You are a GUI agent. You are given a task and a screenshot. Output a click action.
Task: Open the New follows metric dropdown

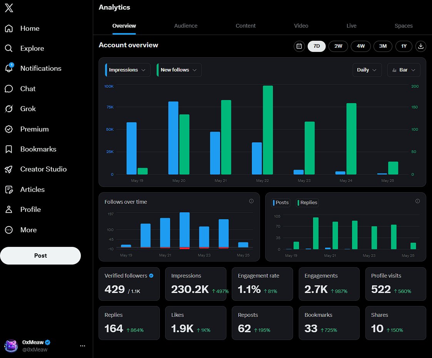pos(179,70)
